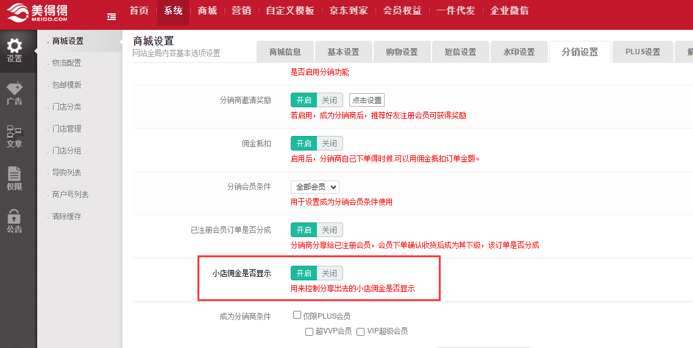Go to 首页 in top navigation
This screenshot has width=693, height=348.
(x=139, y=10)
